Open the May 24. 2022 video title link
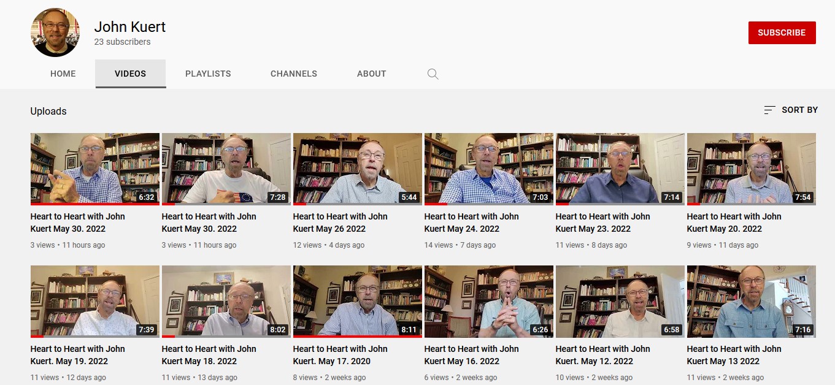835x385 pixels. [x=471, y=223]
